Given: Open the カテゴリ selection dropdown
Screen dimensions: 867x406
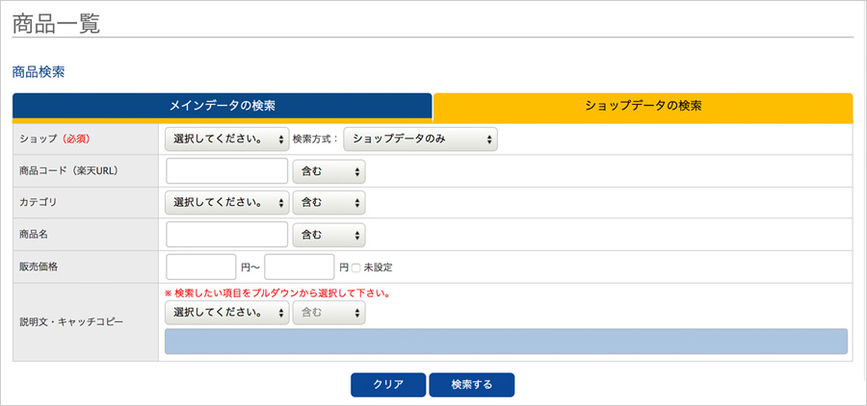Looking at the screenshot, I should pos(227,203).
